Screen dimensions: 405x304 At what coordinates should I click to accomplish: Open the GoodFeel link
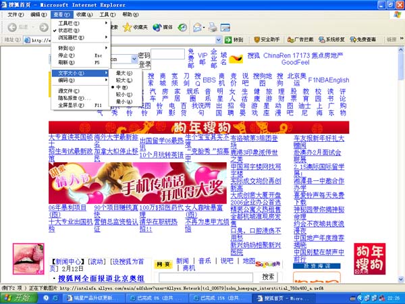click(296, 62)
